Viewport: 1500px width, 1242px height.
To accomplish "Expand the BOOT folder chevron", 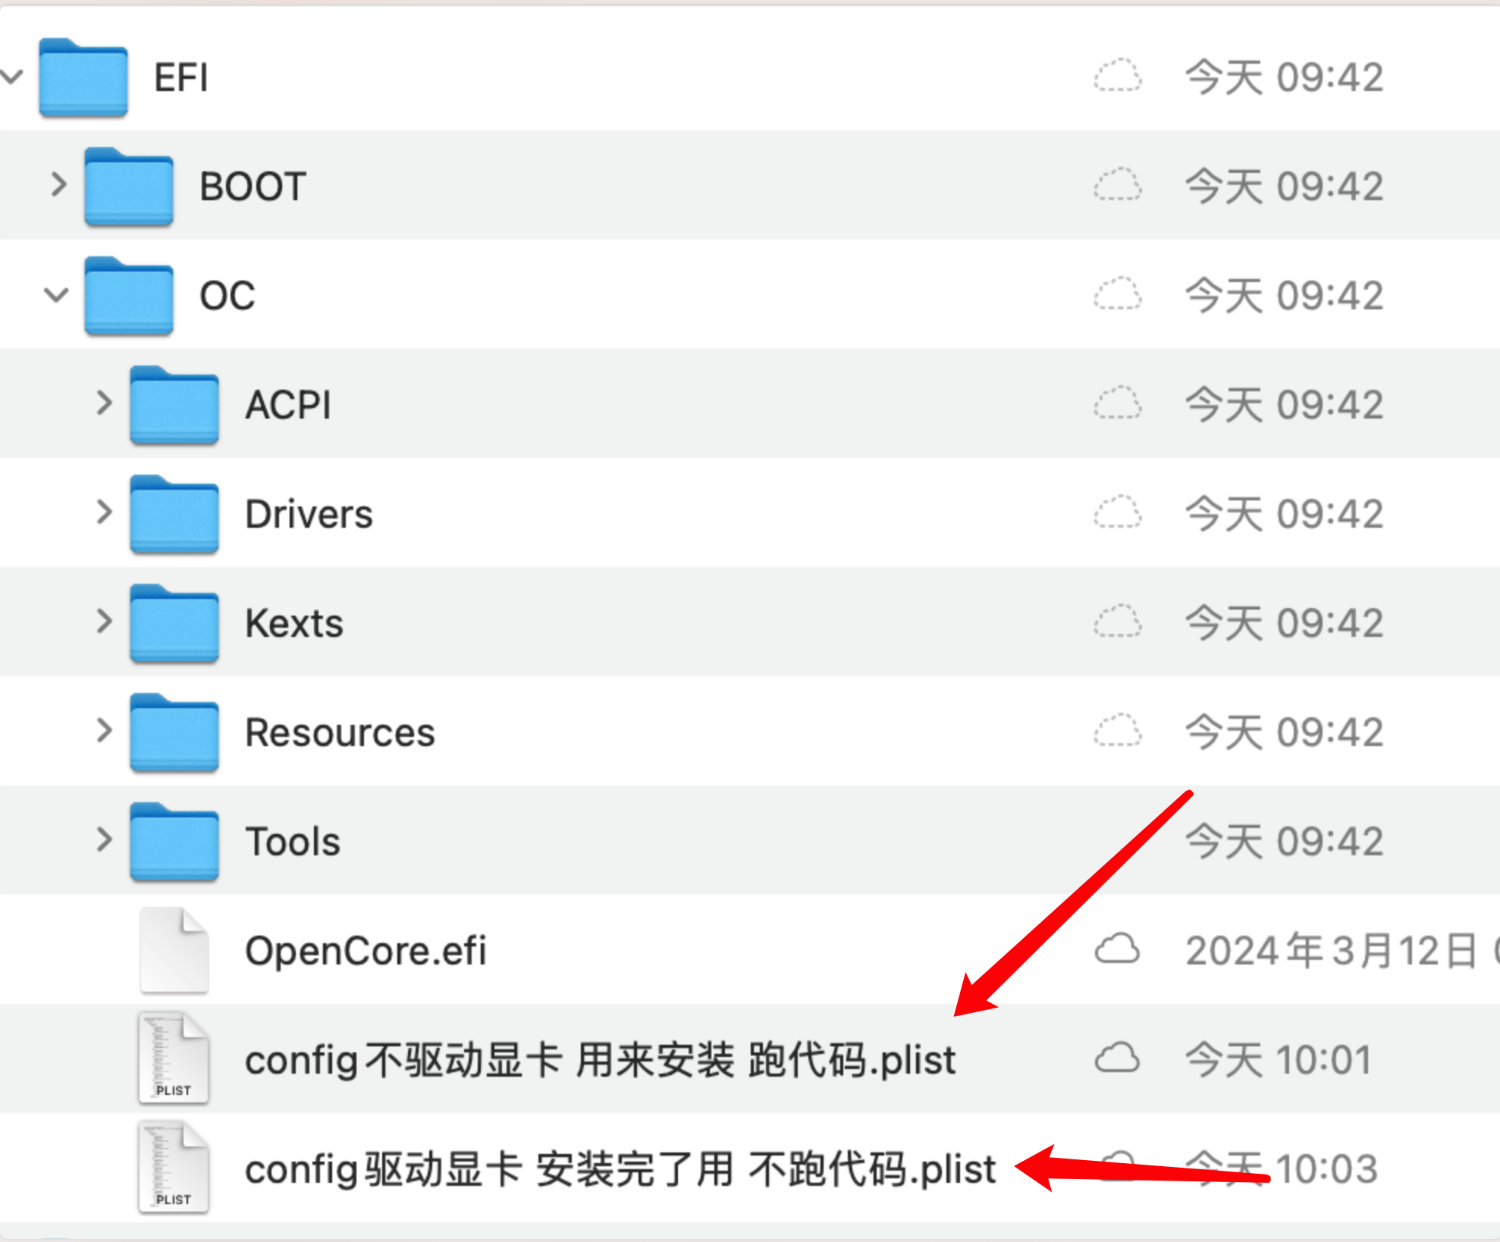I will click(x=58, y=184).
